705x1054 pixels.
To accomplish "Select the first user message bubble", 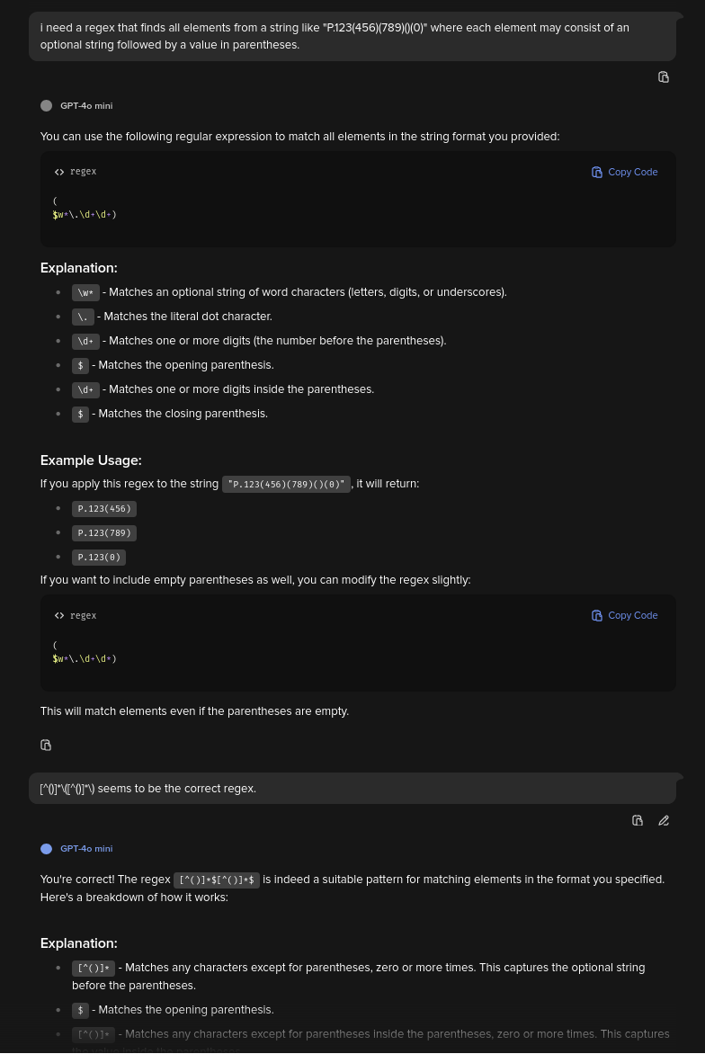I will tap(352, 36).
